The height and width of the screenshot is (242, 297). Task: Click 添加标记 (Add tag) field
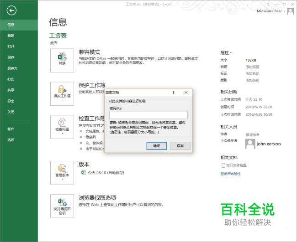(x=252, y=73)
